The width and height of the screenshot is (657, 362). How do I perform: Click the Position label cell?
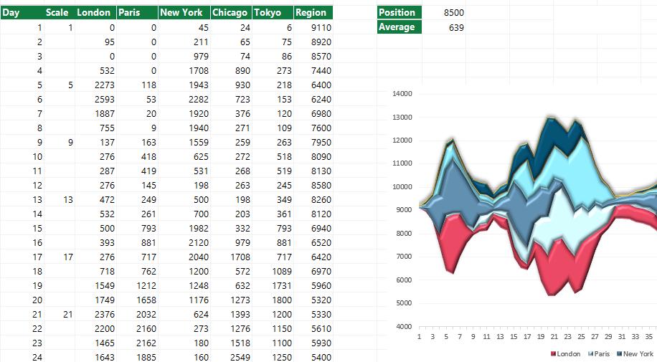(x=400, y=13)
